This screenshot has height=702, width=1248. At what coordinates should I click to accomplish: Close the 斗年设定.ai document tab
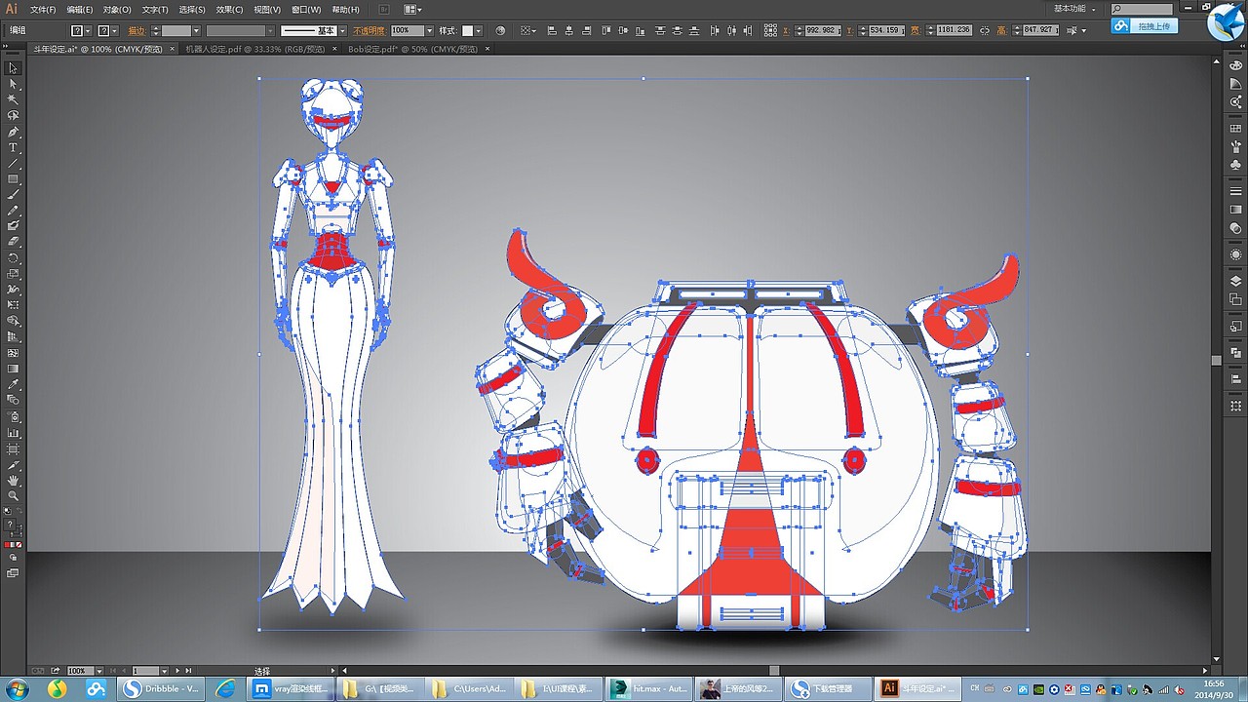[173, 48]
